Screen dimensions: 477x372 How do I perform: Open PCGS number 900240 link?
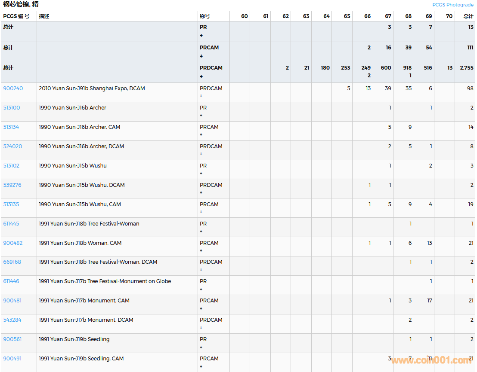(13, 88)
